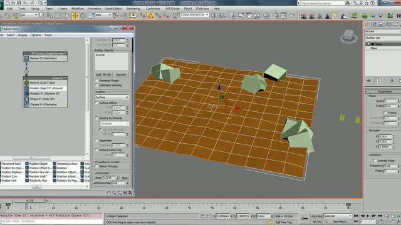Enable the Density By Material checkbox
Viewport: 401px width, 225px height.
click(96, 118)
